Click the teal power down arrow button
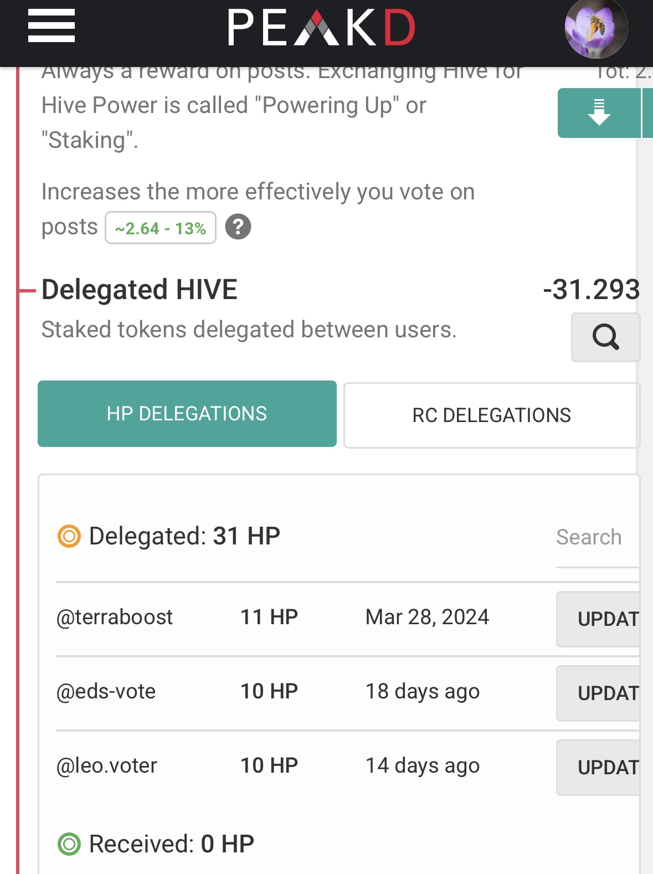This screenshot has width=653, height=874. coord(599,113)
